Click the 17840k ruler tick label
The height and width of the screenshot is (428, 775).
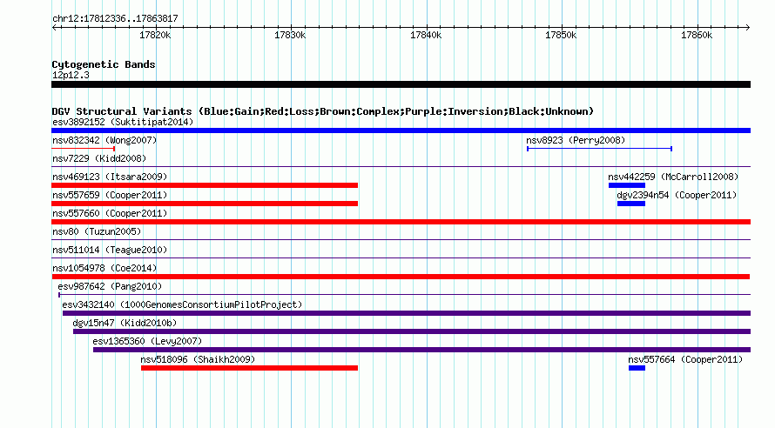pos(426,35)
